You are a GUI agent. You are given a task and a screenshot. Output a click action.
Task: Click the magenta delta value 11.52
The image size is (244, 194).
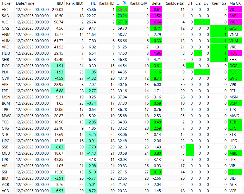point(156,16)
